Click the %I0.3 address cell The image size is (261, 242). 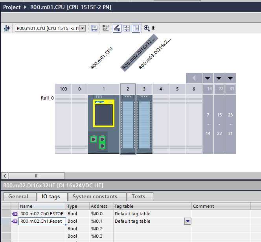click(101, 236)
